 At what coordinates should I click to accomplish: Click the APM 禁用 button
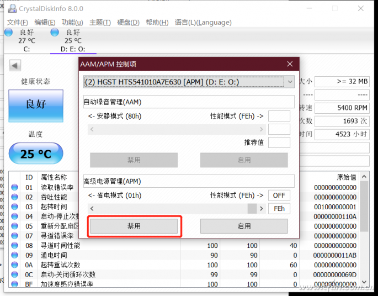[x=134, y=226]
